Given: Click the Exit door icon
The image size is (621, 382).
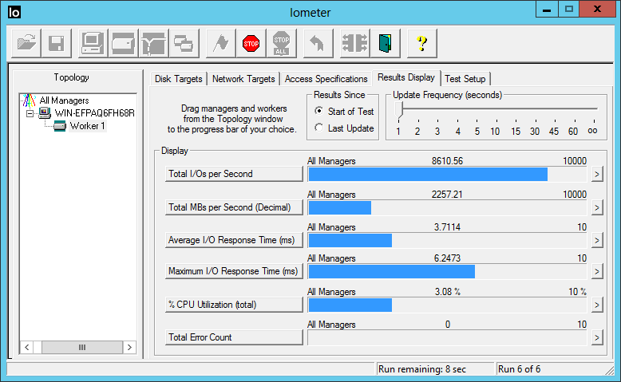Looking at the screenshot, I should point(386,43).
